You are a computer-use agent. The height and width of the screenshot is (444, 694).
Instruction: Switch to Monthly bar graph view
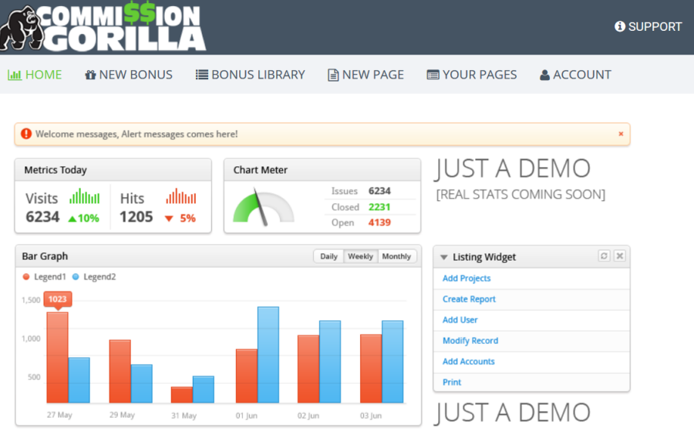(x=396, y=256)
